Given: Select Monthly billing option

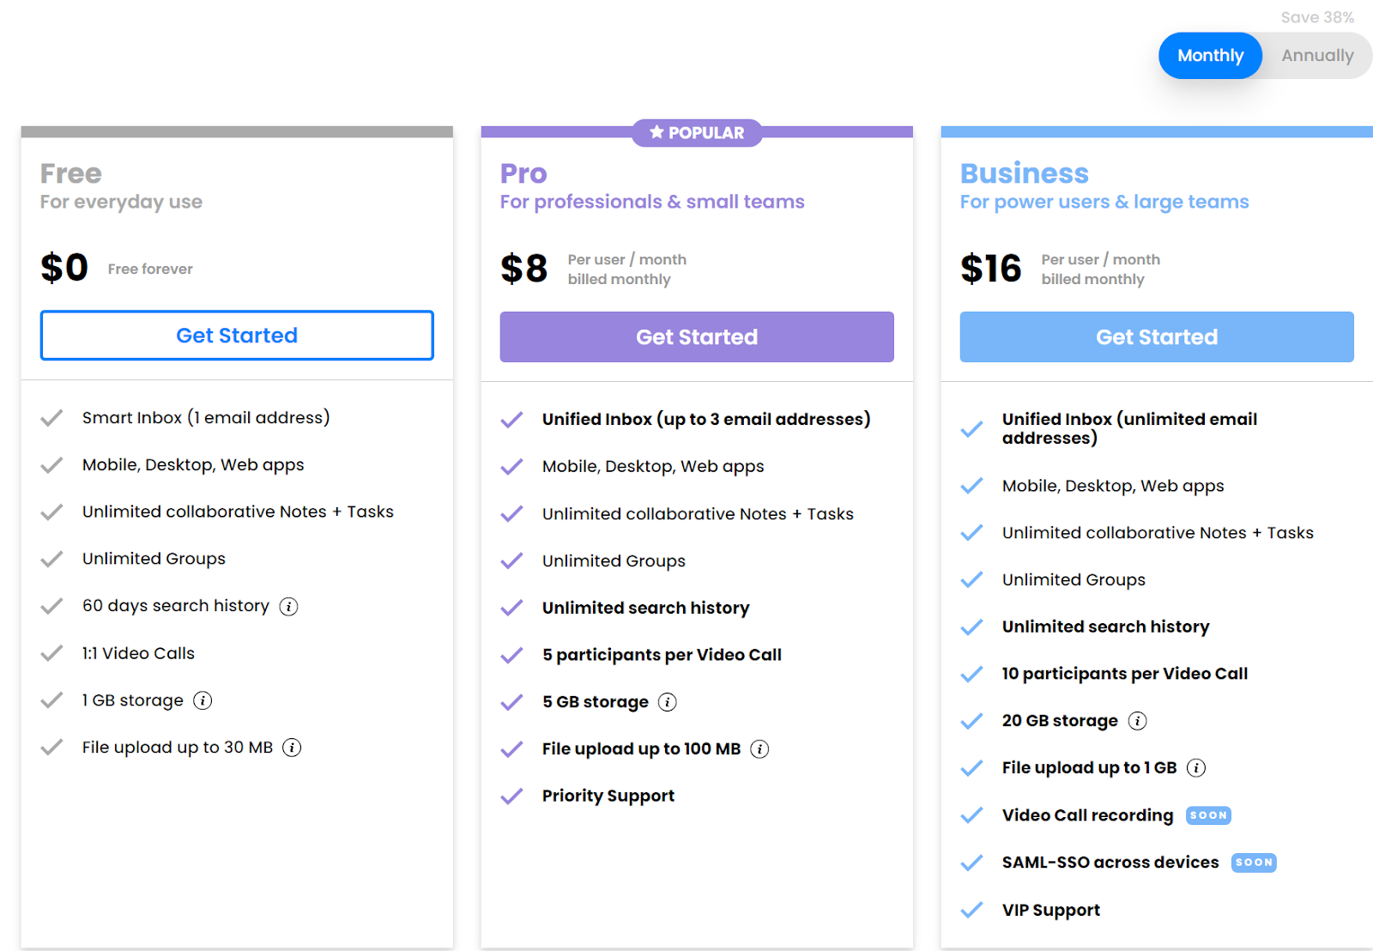Looking at the screenshot, I should tap(1210, 56).
